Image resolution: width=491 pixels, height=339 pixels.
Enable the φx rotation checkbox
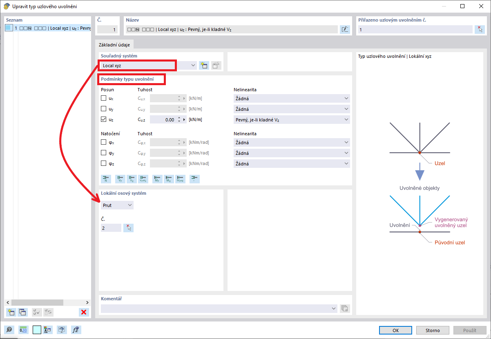104,142
